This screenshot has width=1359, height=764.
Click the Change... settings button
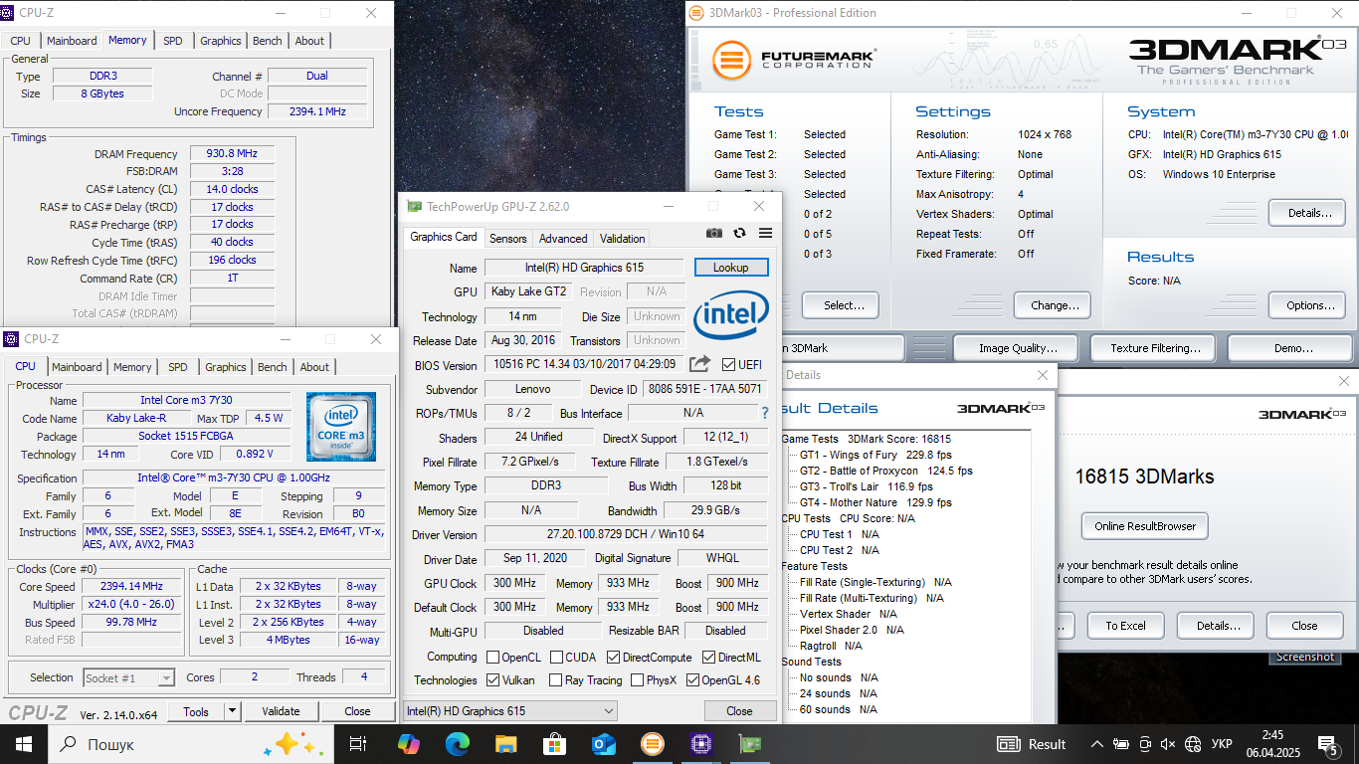click(x=1053, y=305)
